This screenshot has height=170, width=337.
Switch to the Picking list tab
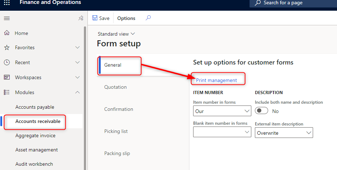(x=116, y=131)
